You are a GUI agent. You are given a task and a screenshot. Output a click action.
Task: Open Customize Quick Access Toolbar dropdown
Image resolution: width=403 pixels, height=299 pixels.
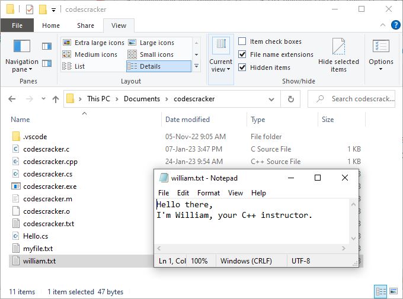(53, 10)
